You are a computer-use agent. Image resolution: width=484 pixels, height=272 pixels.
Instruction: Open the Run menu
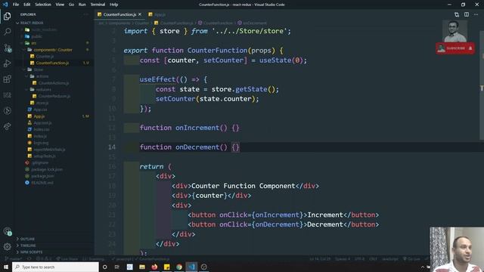pos(82,5)
